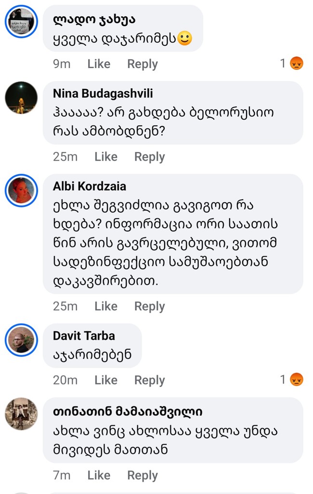Viewport: 313px width, 494px height.
Task: Reply to Albi Kordzaia's comment
Action: pyautogui.click(x=149, y=306)
